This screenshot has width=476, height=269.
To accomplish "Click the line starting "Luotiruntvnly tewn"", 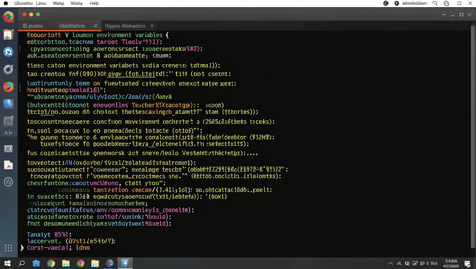I will (x=131, y=83).
